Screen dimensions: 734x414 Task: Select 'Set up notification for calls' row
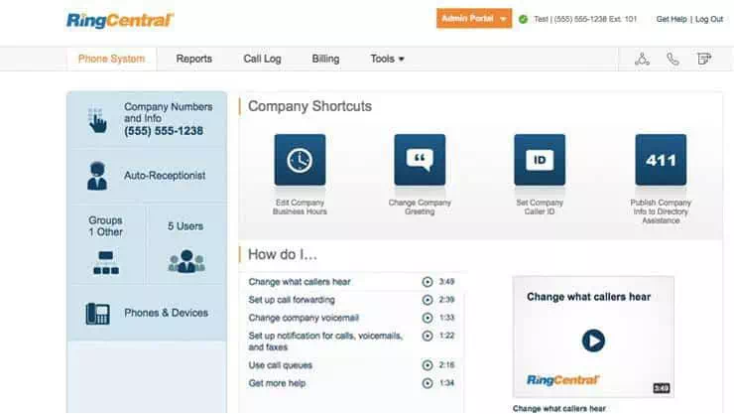(x=351, y=342)
